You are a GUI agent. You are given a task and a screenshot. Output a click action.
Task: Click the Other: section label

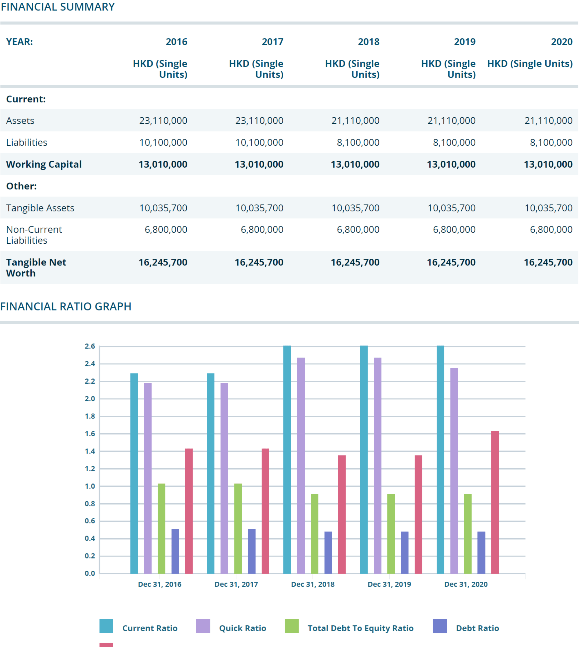21,186
